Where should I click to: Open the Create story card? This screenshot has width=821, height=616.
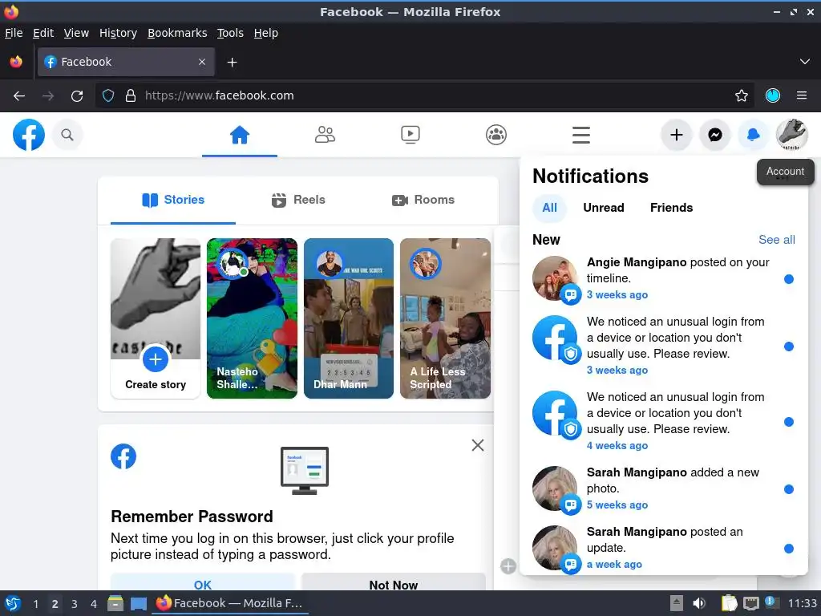coord(156,318)
